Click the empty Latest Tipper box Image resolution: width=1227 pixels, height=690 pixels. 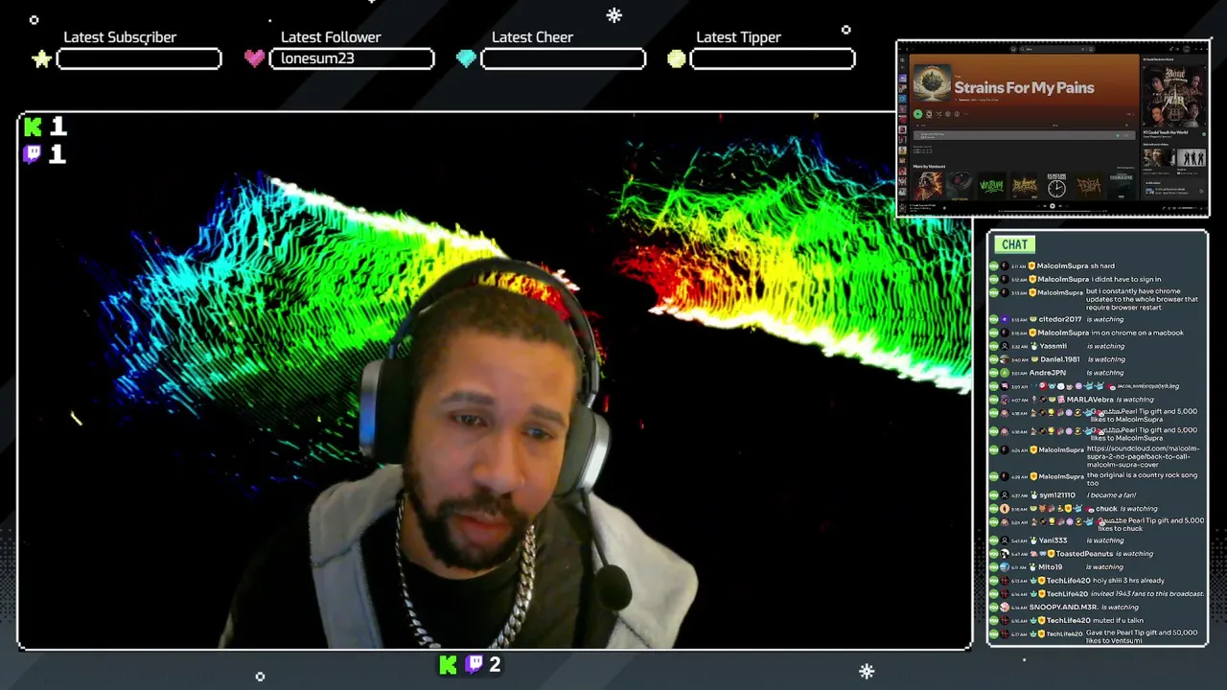[773, 59]
